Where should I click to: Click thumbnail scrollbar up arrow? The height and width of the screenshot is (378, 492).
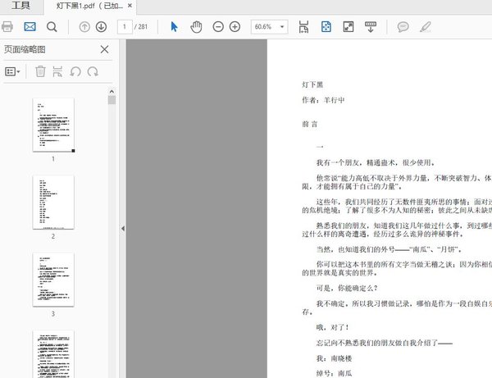click(x=112, y=92)
